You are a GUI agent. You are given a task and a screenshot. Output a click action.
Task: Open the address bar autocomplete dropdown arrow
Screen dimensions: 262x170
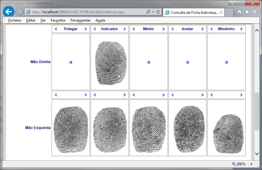[153, 12]
